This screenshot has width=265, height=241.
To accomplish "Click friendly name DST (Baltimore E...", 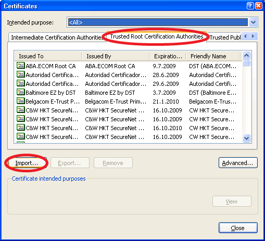I will coord(213,93).
